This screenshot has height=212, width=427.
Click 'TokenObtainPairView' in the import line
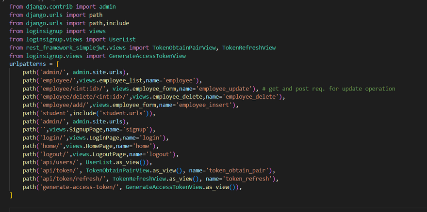pyautogui.click(x=184, y=48)
